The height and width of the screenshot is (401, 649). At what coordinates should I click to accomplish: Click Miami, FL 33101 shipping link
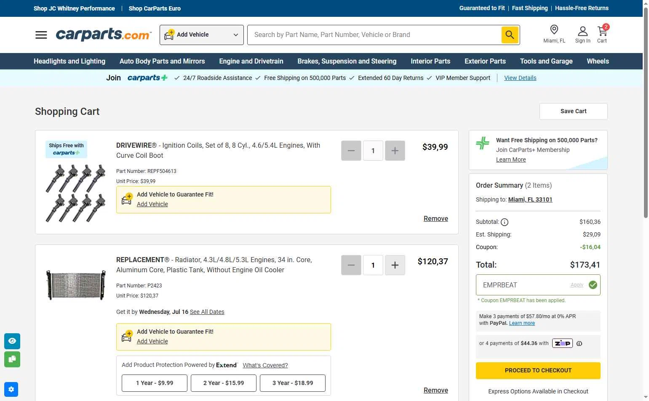[x=530, y=199]
